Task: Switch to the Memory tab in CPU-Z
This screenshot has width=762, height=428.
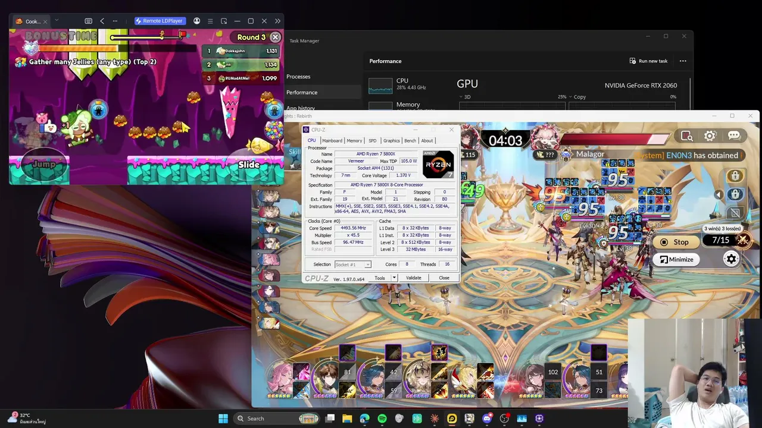Action: [x=354, y=141]
